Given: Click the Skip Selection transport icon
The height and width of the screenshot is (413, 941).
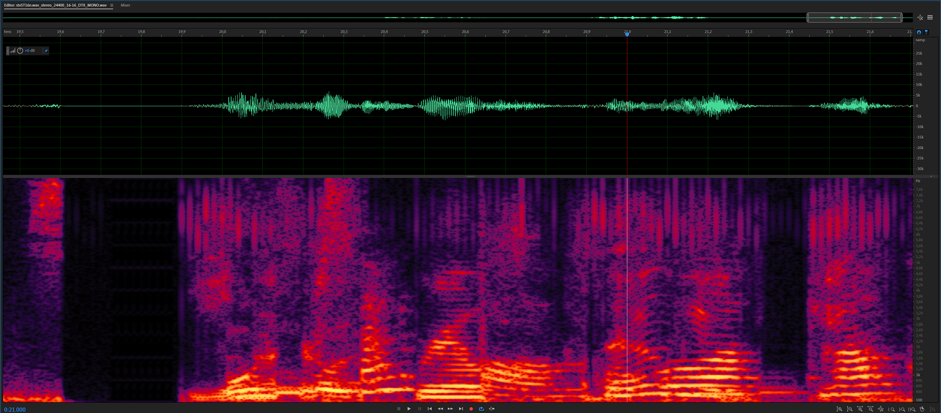Looking at the screenshot, I should (x=492, y=409).
